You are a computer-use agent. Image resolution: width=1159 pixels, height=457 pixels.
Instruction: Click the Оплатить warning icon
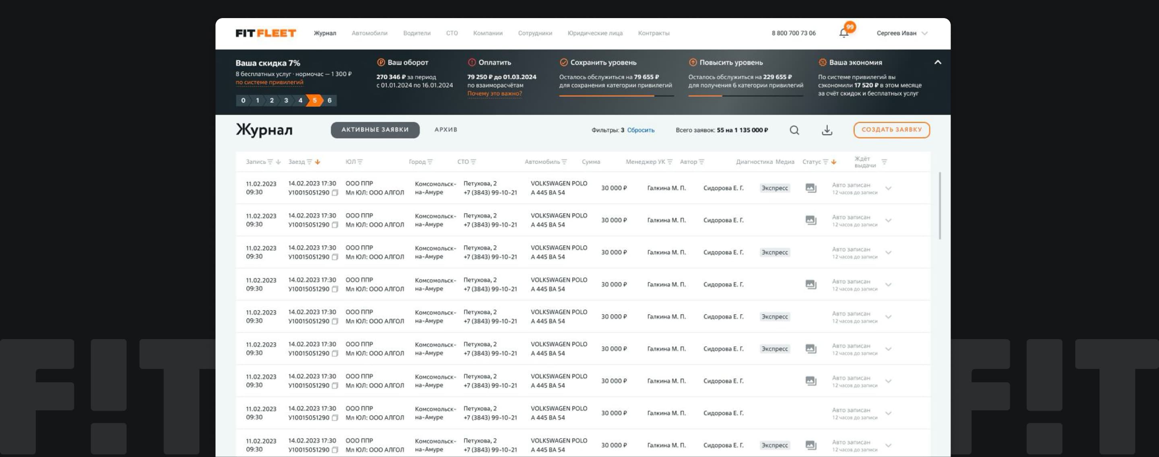tap(472, 62)
